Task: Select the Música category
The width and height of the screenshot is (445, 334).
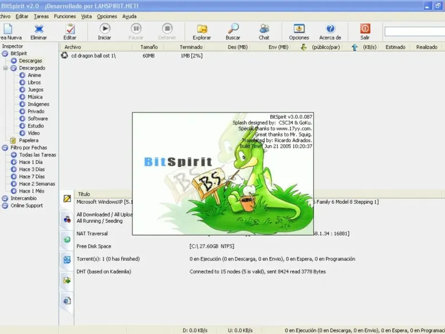Action: [35, 97]
